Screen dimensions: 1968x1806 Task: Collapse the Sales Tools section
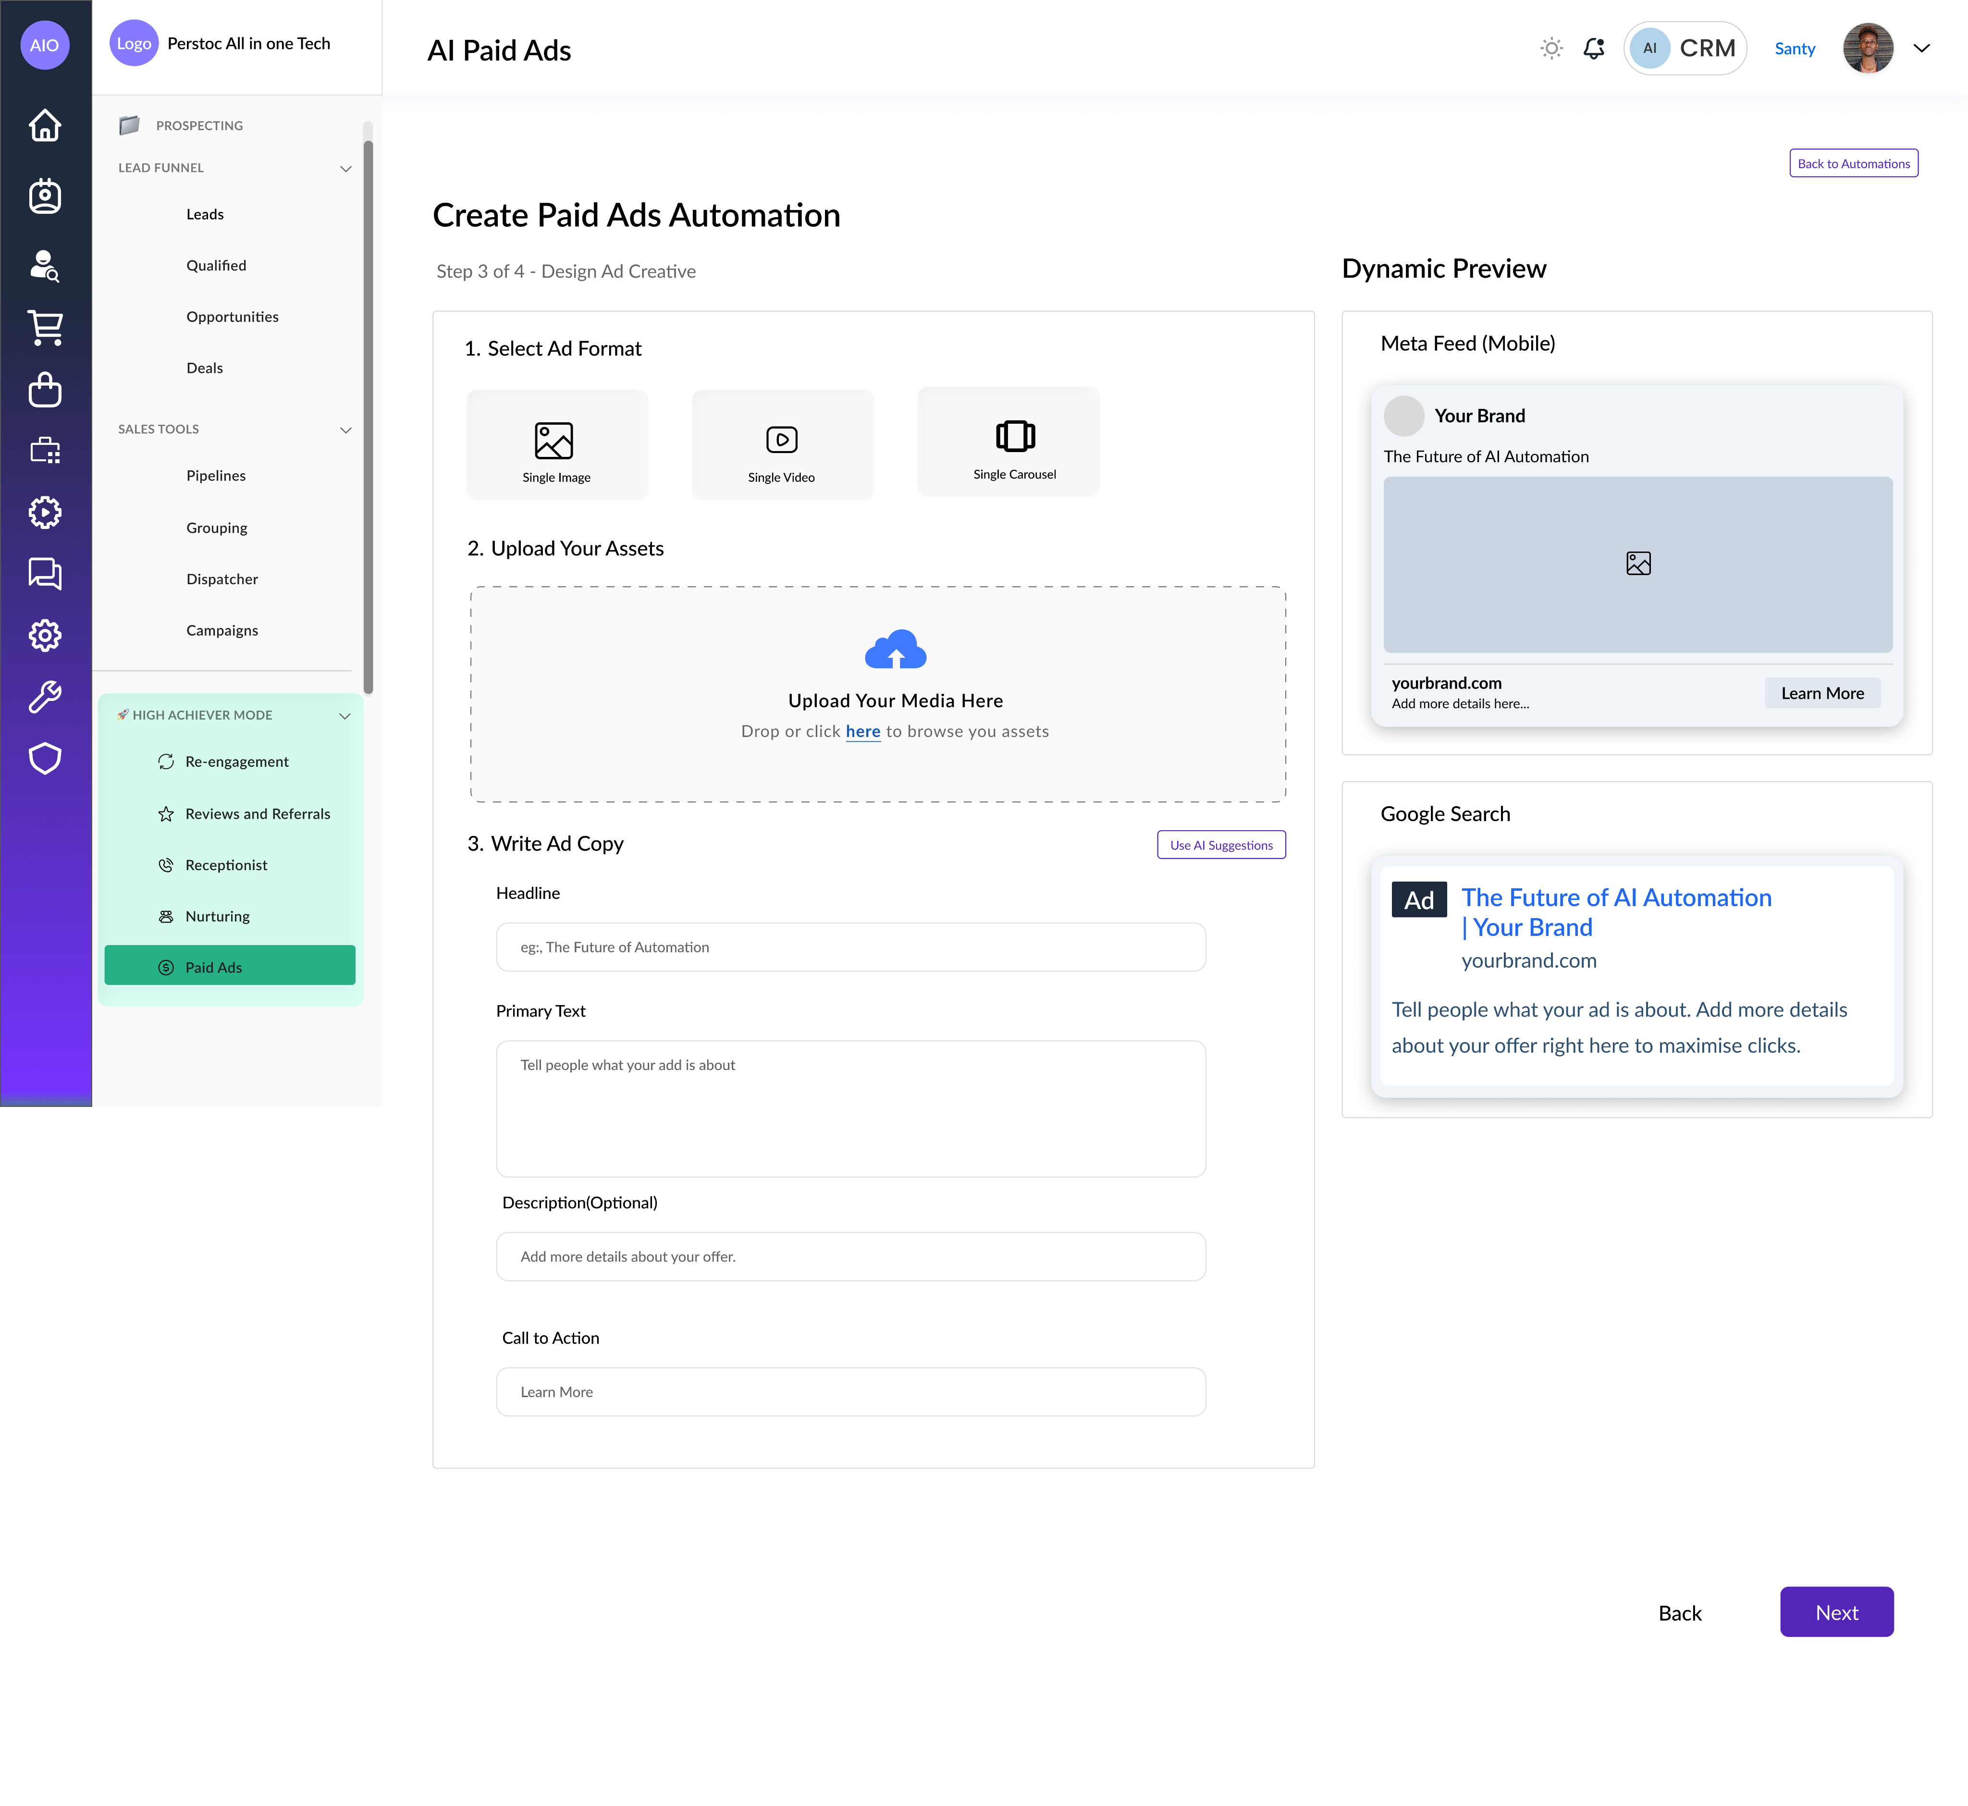pos(345,430)
